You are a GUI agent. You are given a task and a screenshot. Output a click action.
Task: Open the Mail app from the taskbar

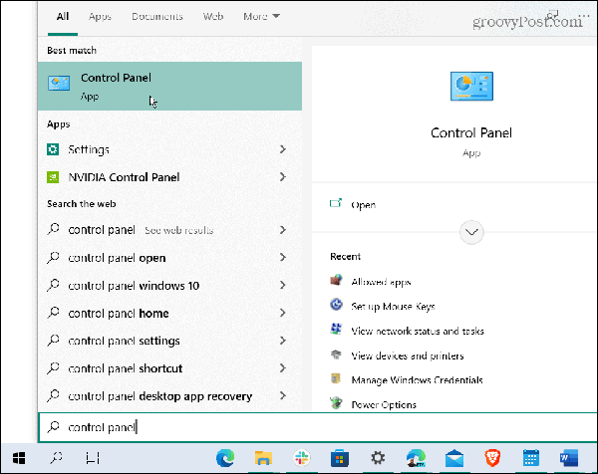(x=454, y=458)
